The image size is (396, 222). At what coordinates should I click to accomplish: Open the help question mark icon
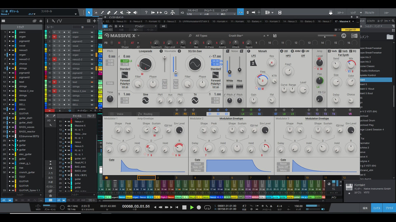[x=146, y=12]
